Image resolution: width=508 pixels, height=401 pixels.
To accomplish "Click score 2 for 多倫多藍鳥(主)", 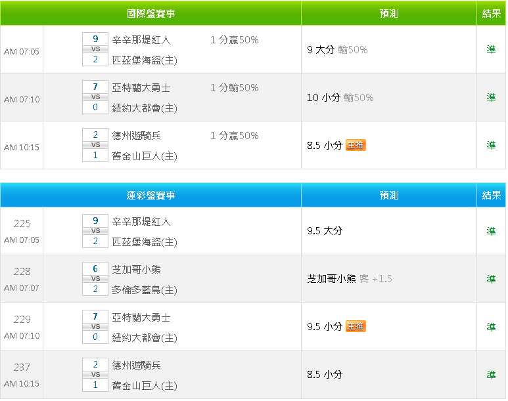I will 95,289.
